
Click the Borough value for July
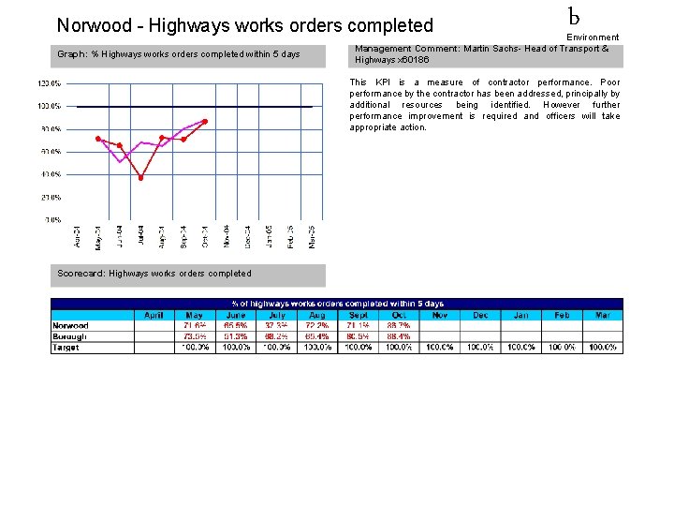click(x=276, y=336)
